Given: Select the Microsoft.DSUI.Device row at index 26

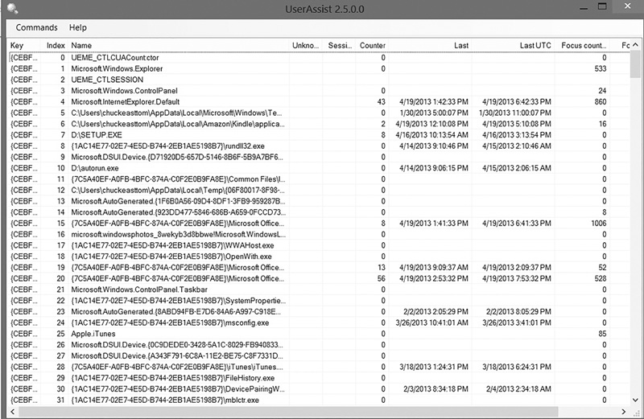Looking at the screenshot, I should pos(319,345).
